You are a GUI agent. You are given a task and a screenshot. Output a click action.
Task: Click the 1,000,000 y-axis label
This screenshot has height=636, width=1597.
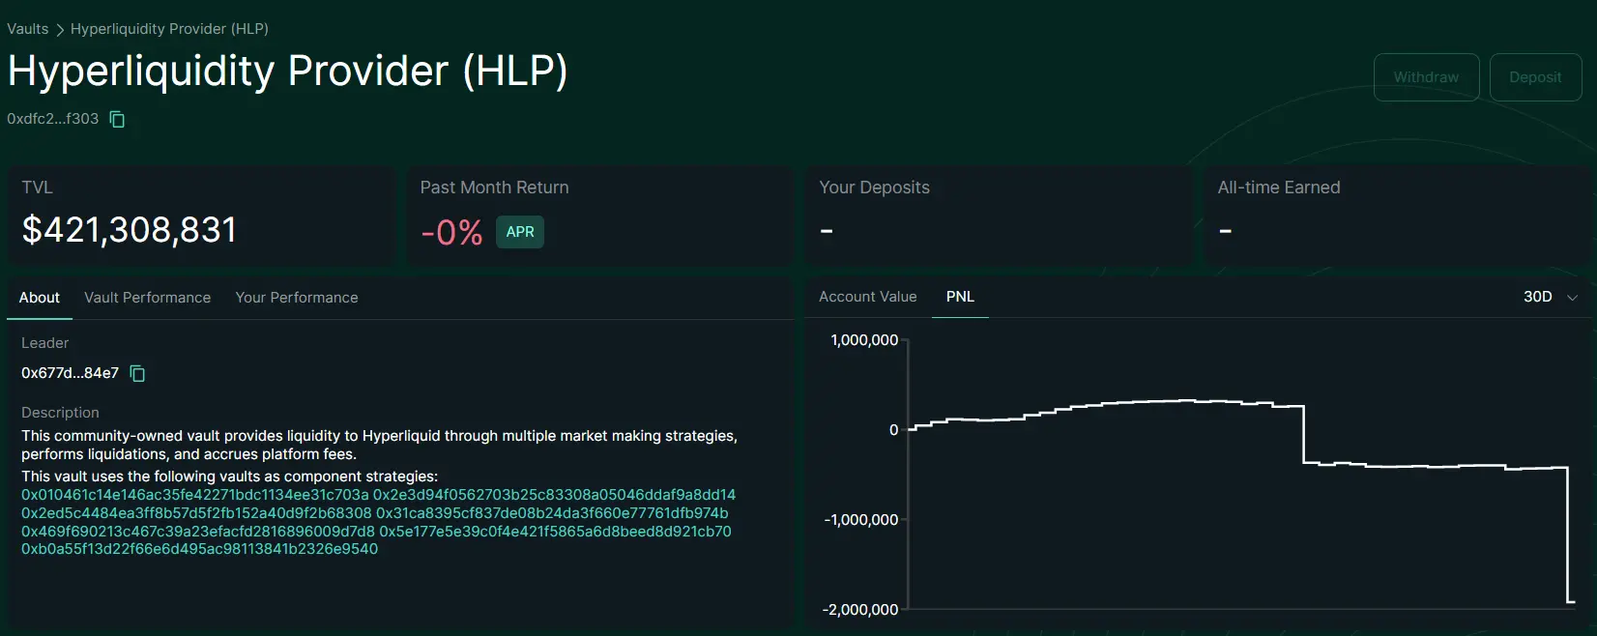point(864,340)
